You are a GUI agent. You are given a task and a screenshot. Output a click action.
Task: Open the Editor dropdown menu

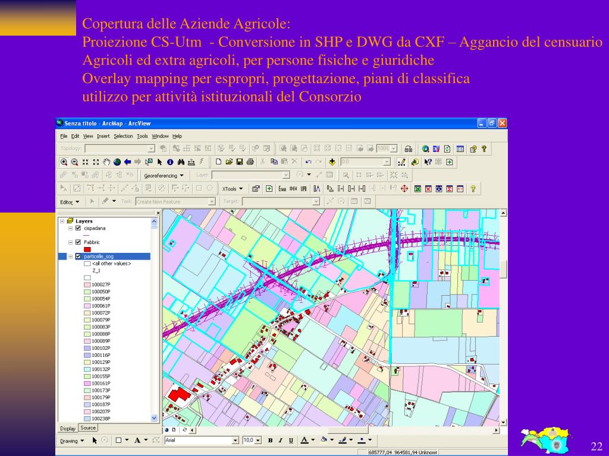click(x=70, y=202)
